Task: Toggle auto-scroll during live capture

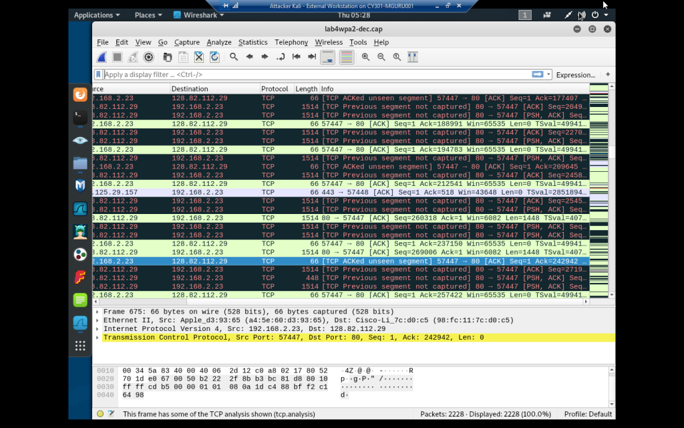Action: (x=327, y=58)
